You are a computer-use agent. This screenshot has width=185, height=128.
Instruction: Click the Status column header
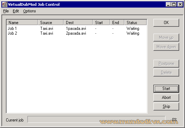[136, 22]
